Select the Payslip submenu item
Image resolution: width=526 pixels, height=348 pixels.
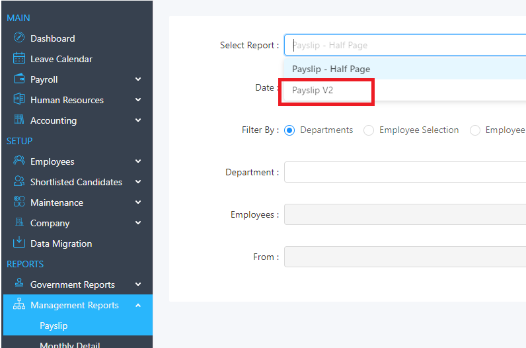tap(54, 326)
